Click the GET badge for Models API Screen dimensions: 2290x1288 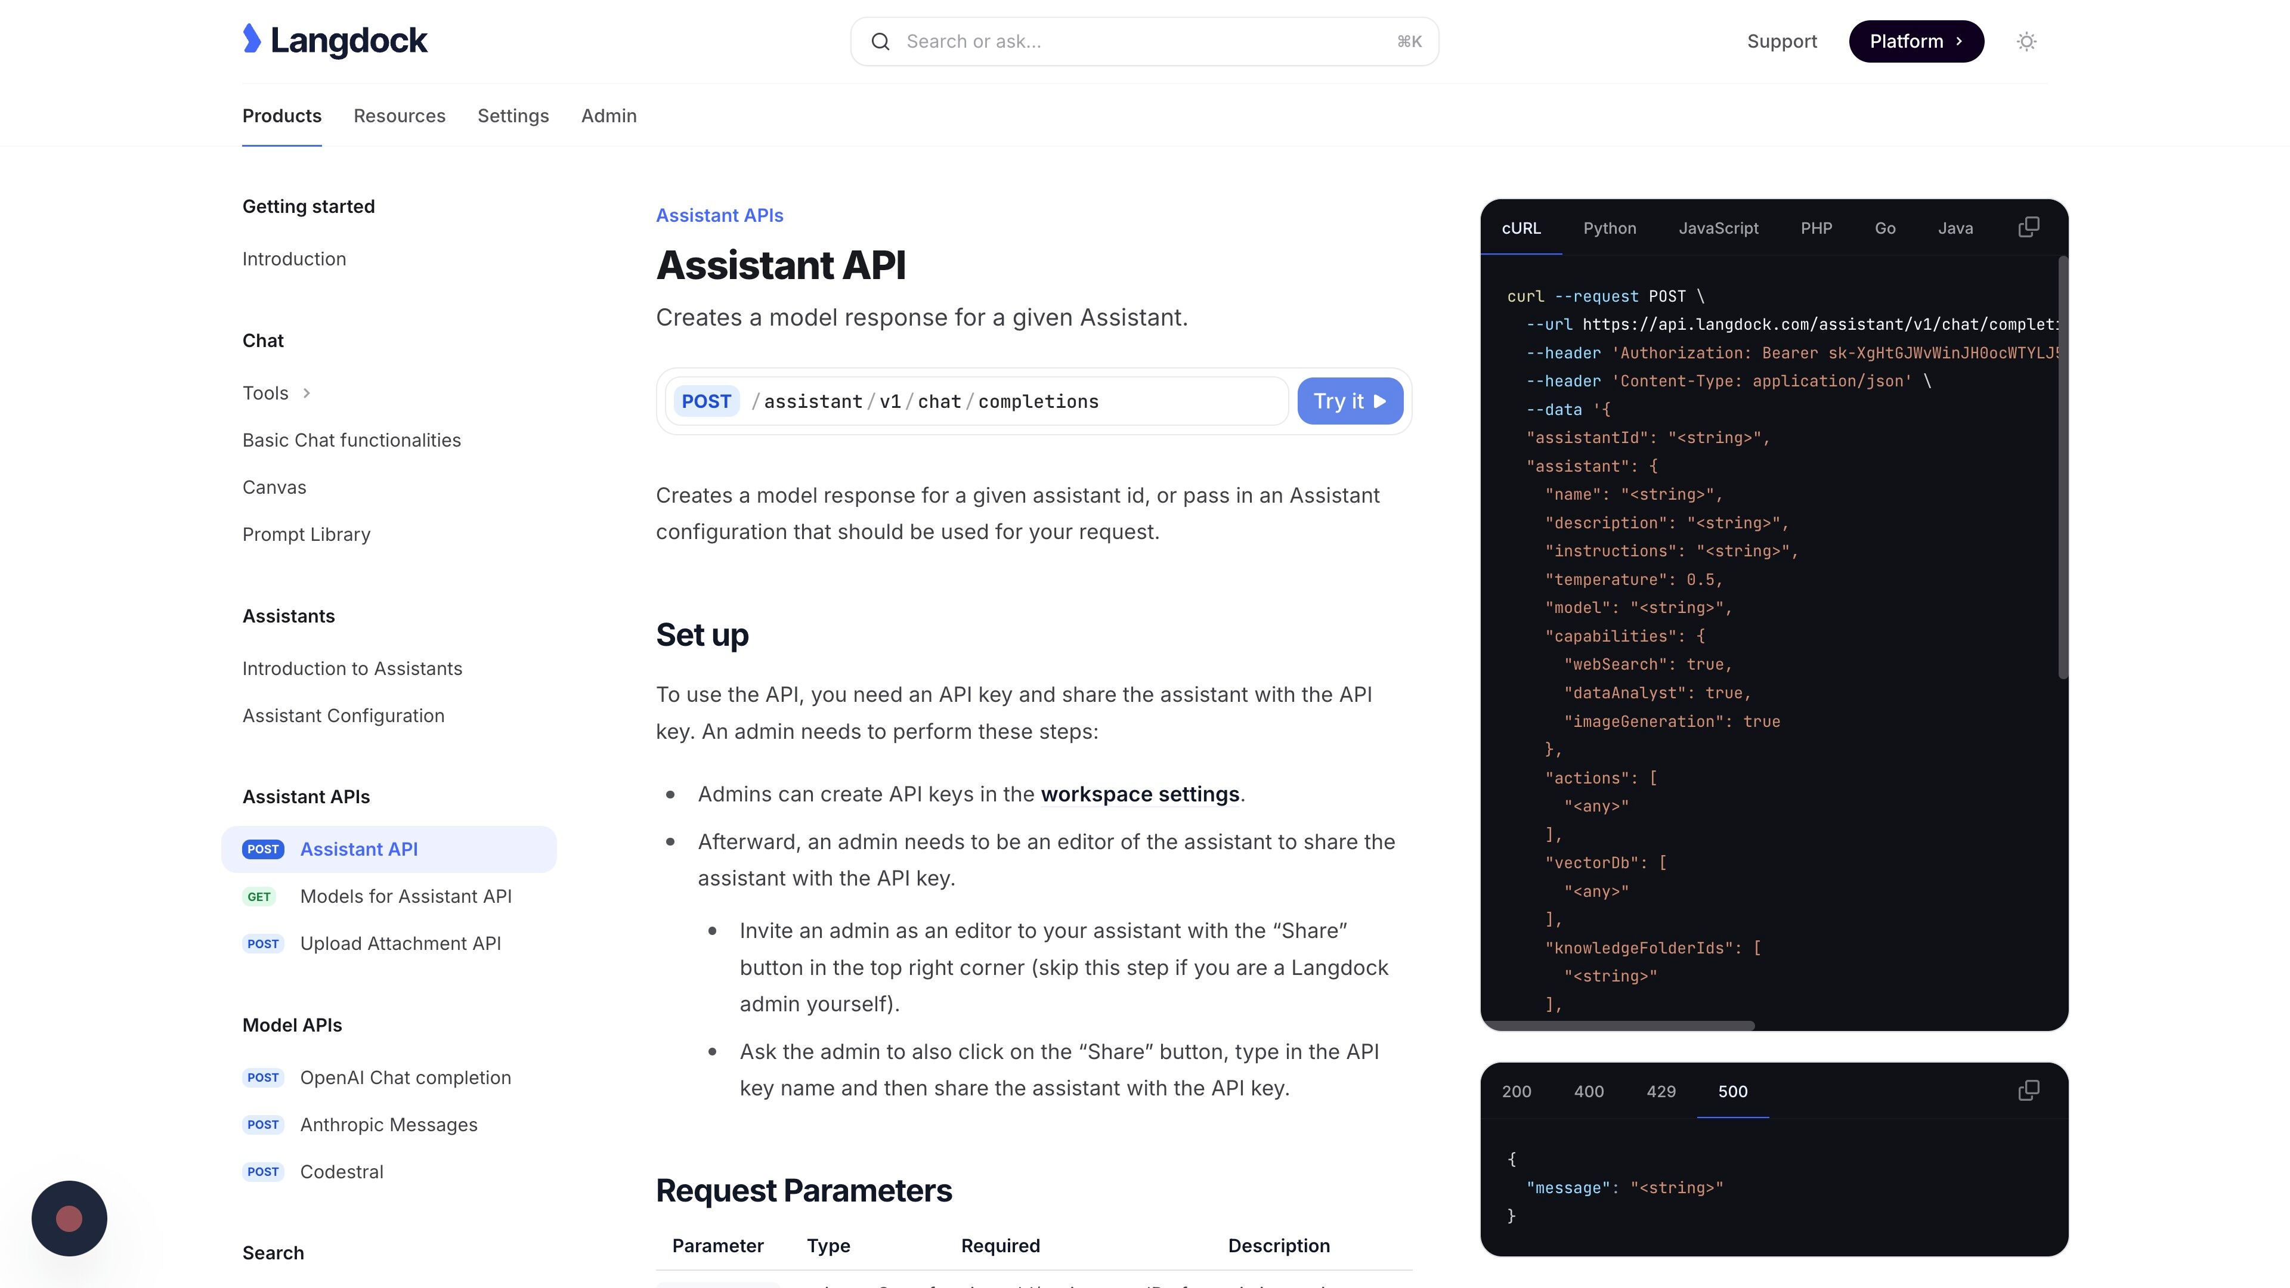259,897
